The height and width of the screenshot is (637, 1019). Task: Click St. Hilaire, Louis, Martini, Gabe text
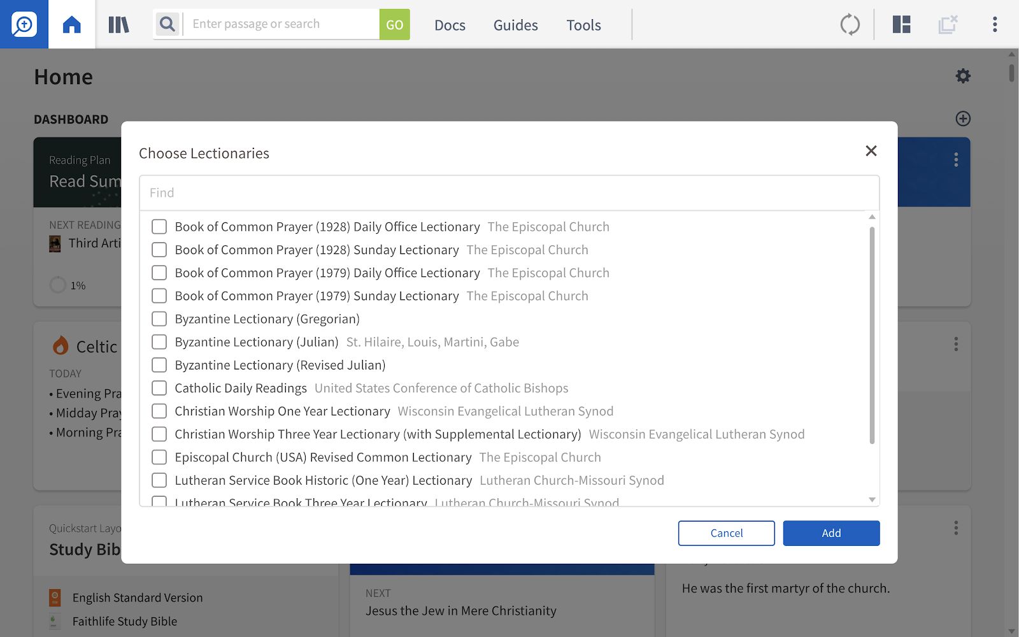click(x=432, y=342)
